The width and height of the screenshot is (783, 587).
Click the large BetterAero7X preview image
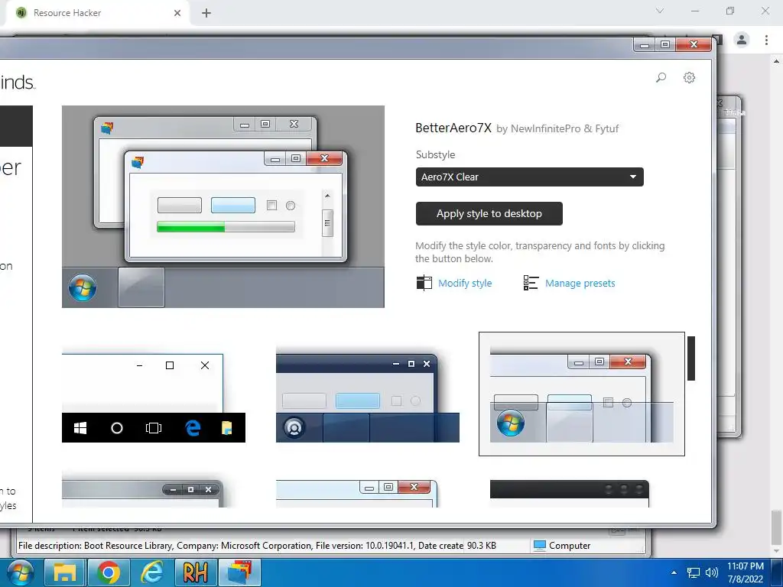coord(223,206)
